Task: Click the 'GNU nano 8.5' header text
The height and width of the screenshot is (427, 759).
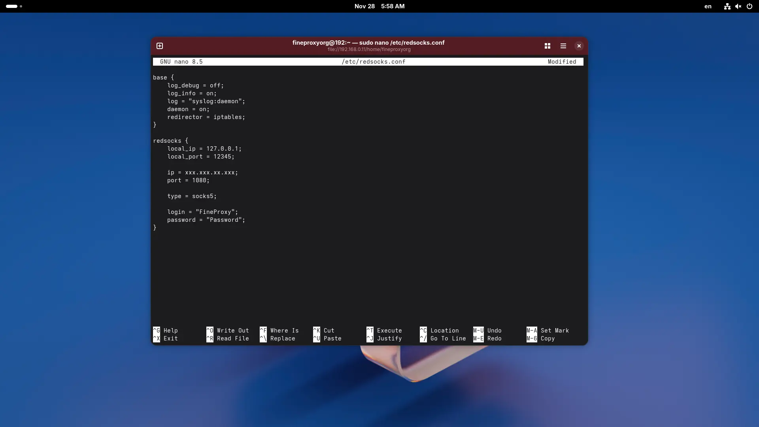Action: [181, 62]
